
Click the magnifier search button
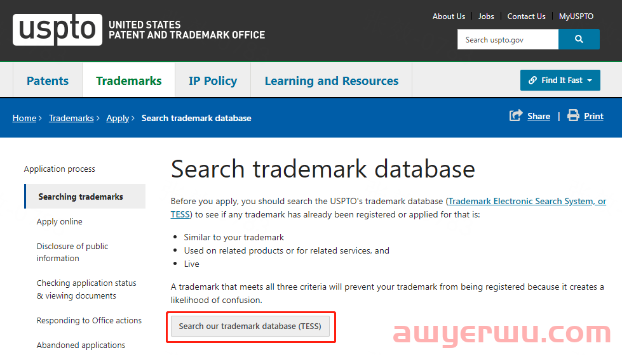[x=579, y=39]
